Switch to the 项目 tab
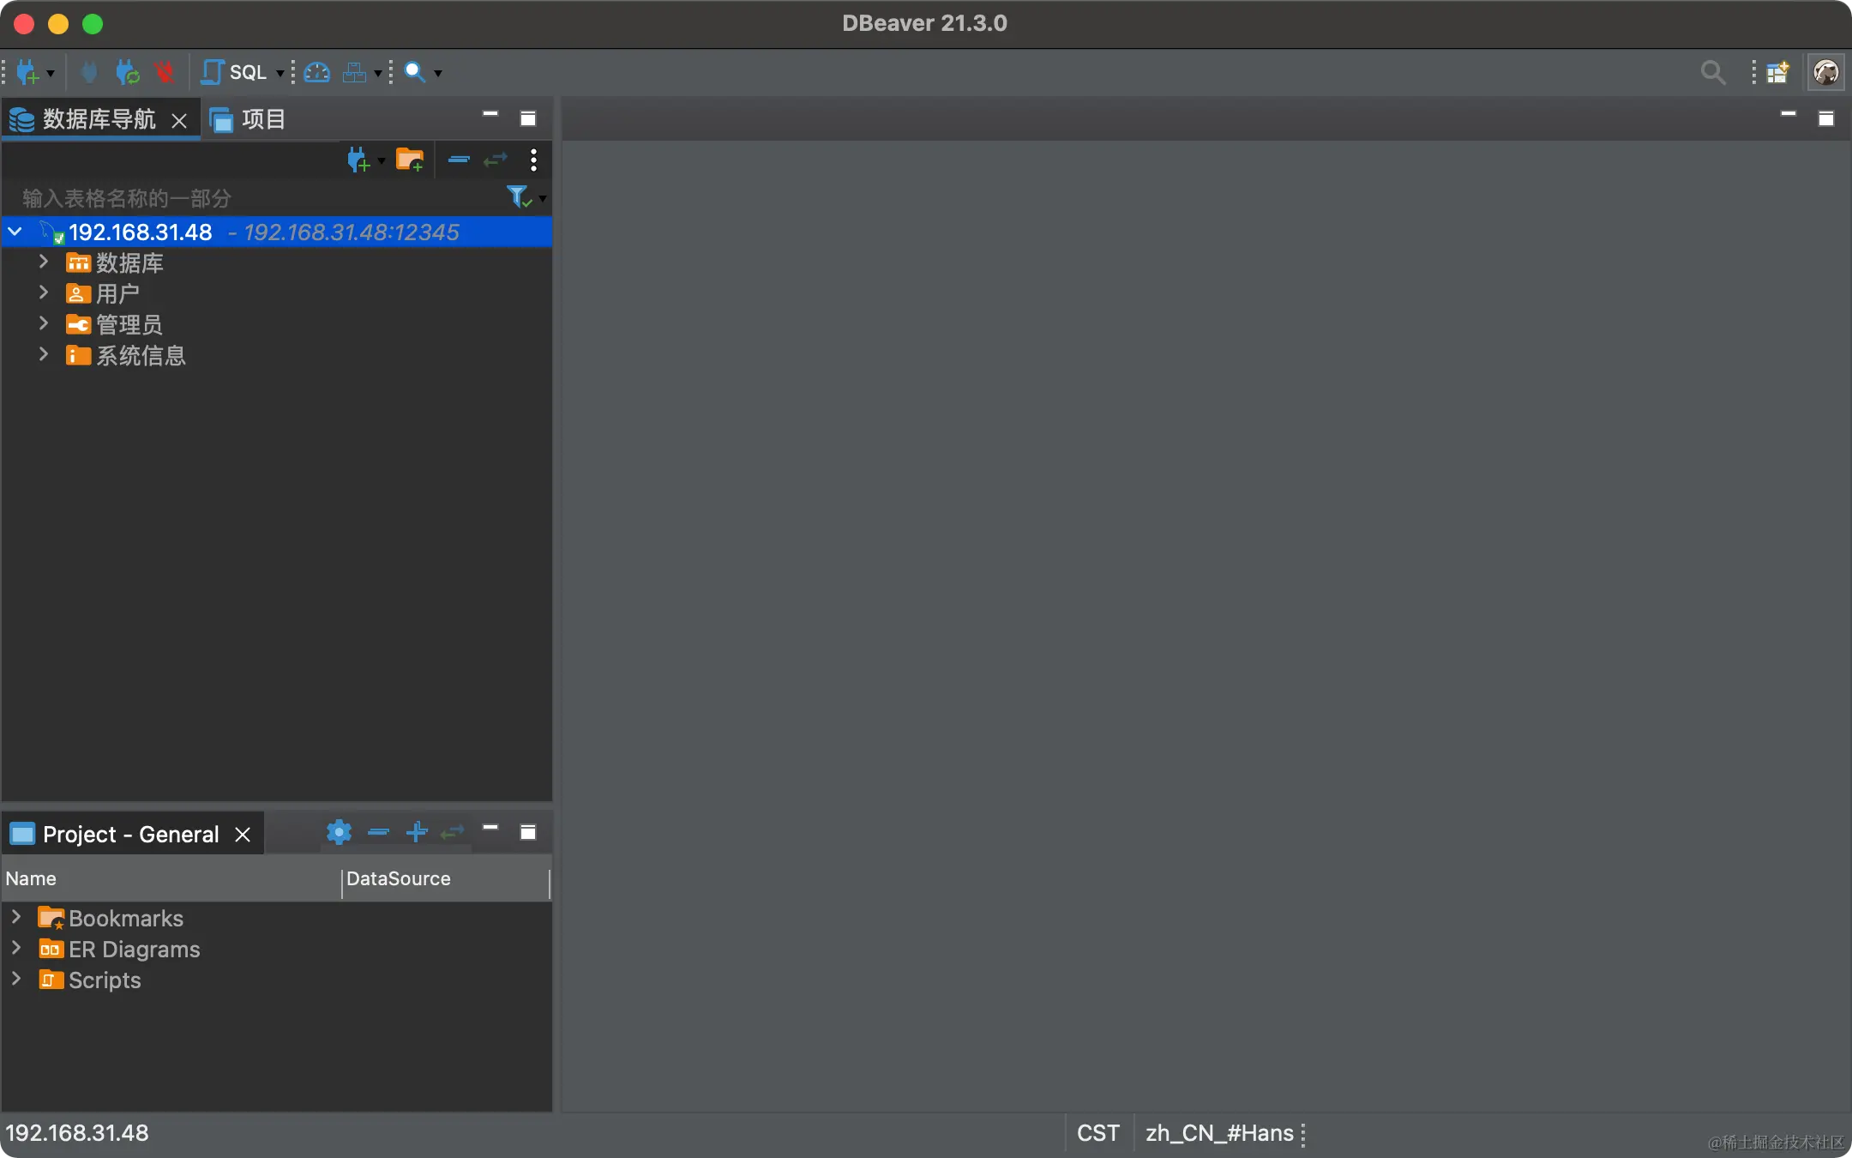The image size is (1852, 1158). coord(249,119)
